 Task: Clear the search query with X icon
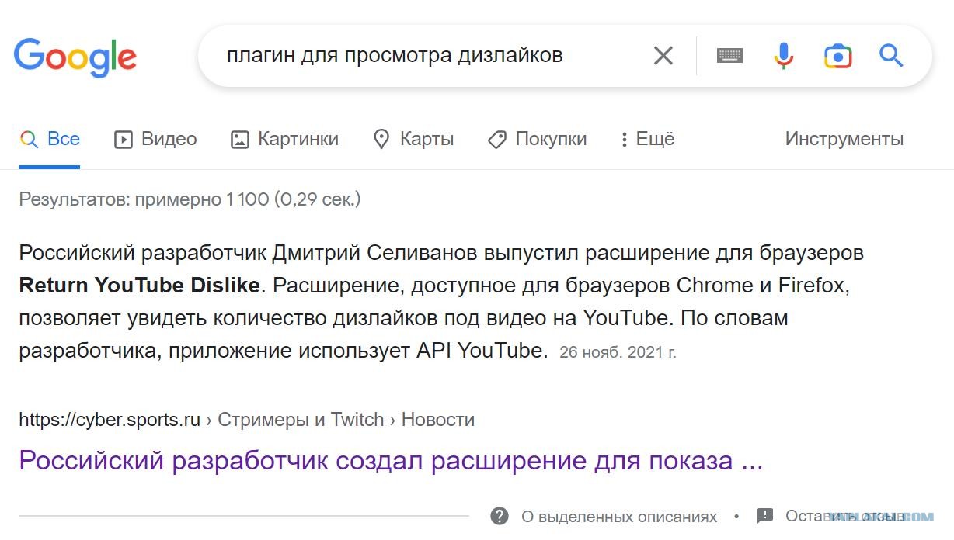point(663,56)
